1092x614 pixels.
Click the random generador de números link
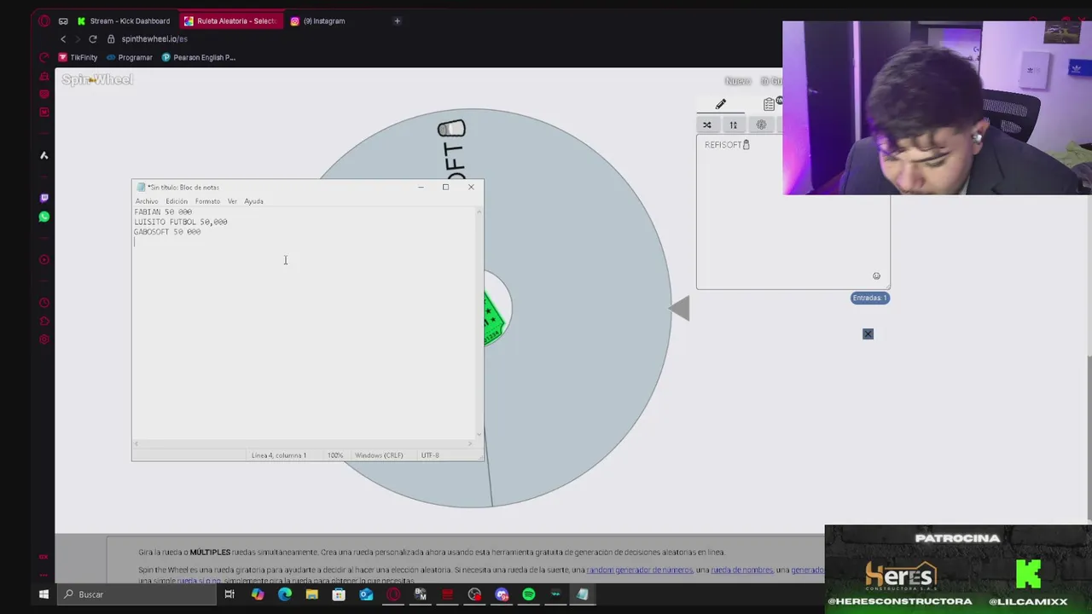coord(639,570)
